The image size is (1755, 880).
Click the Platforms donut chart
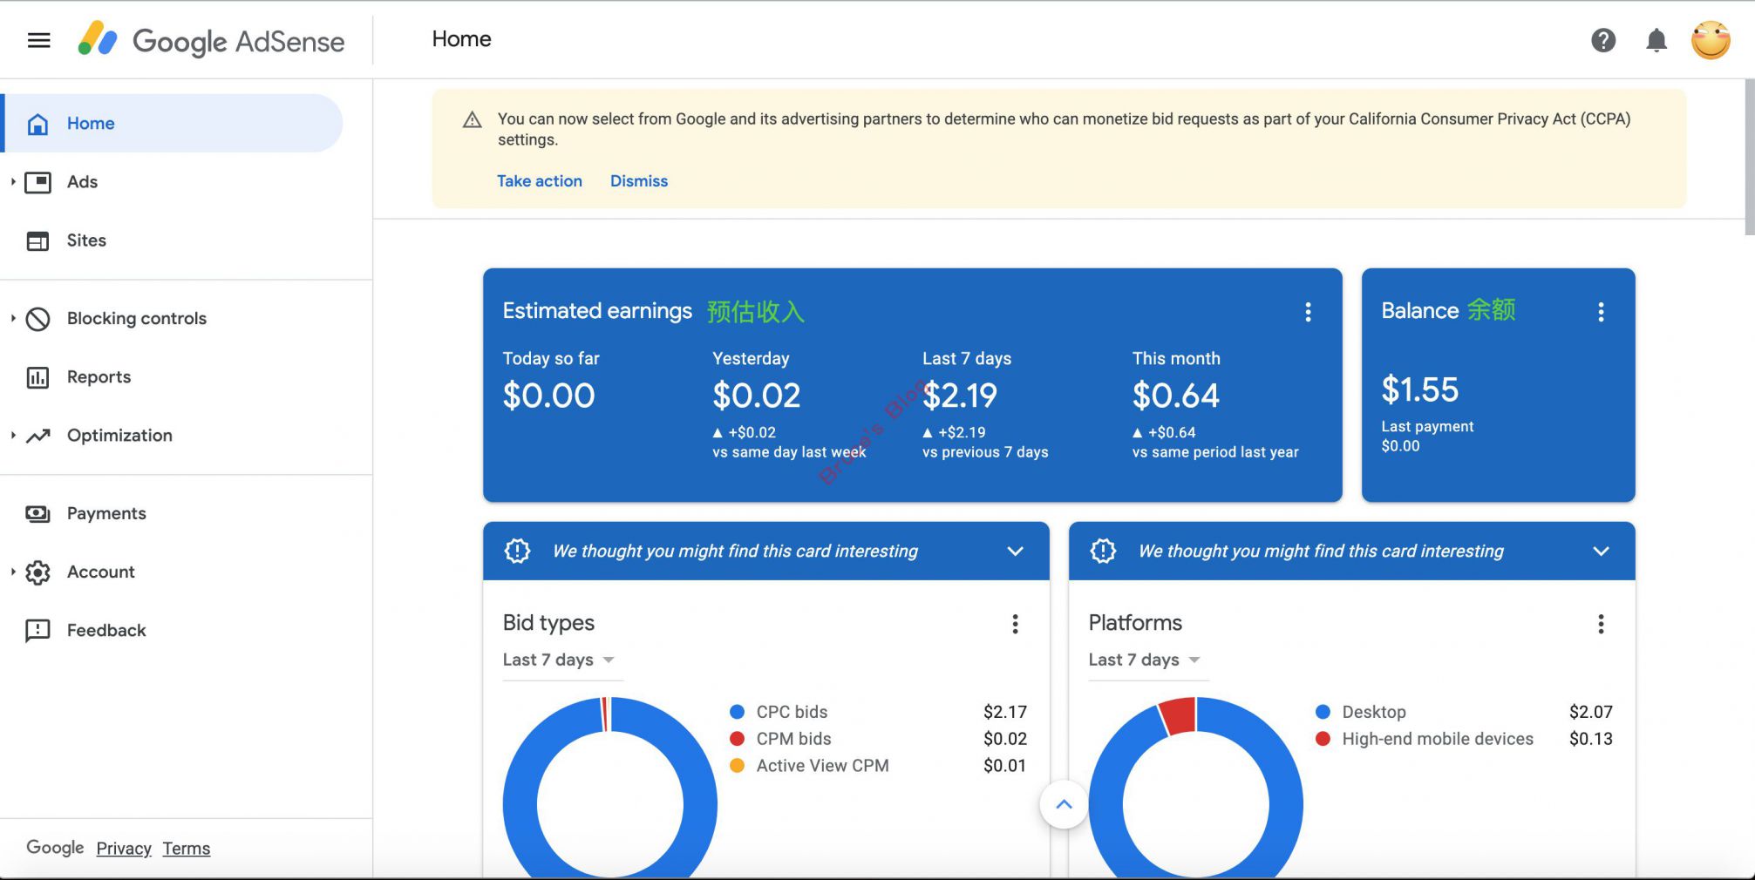(1196, 789)
